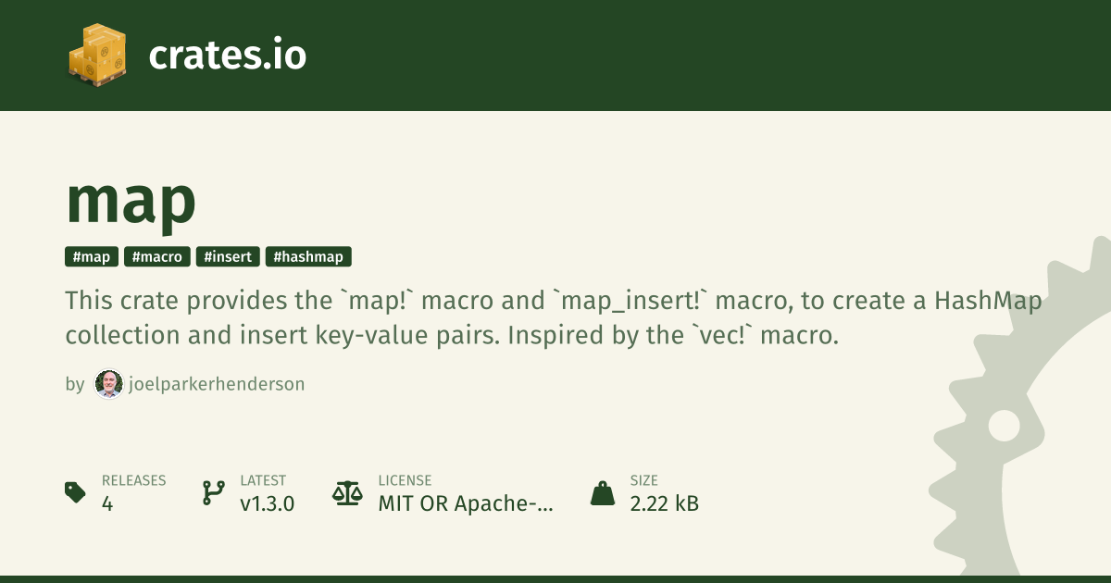The height and width of the screenshot is (583, 1111).
Task: Click the "MIT OR Apache-..." license text
Action: tap(466, 504)
